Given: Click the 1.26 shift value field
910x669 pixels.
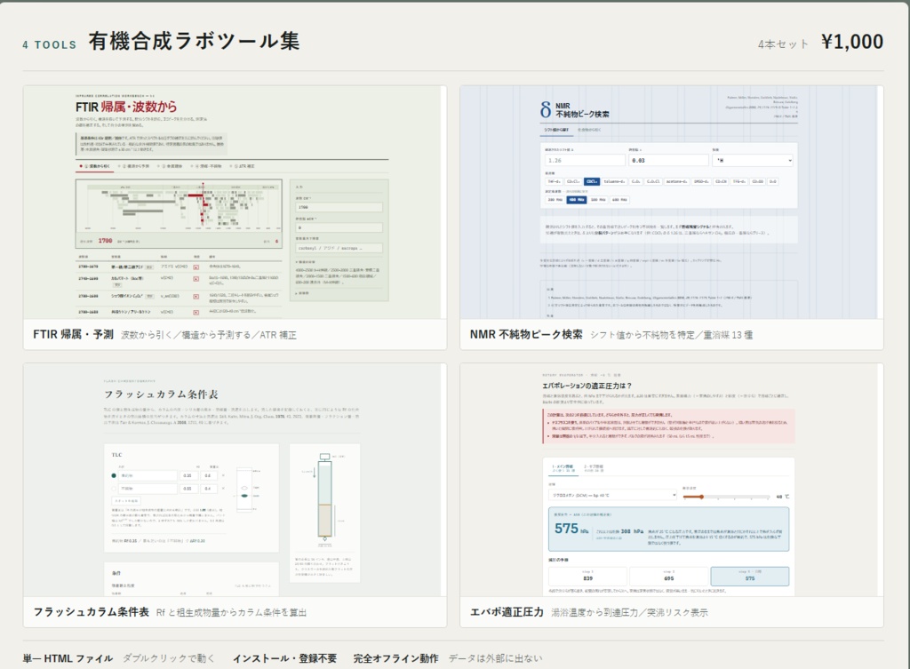Looking at the screenshot, I should [585, 160].
